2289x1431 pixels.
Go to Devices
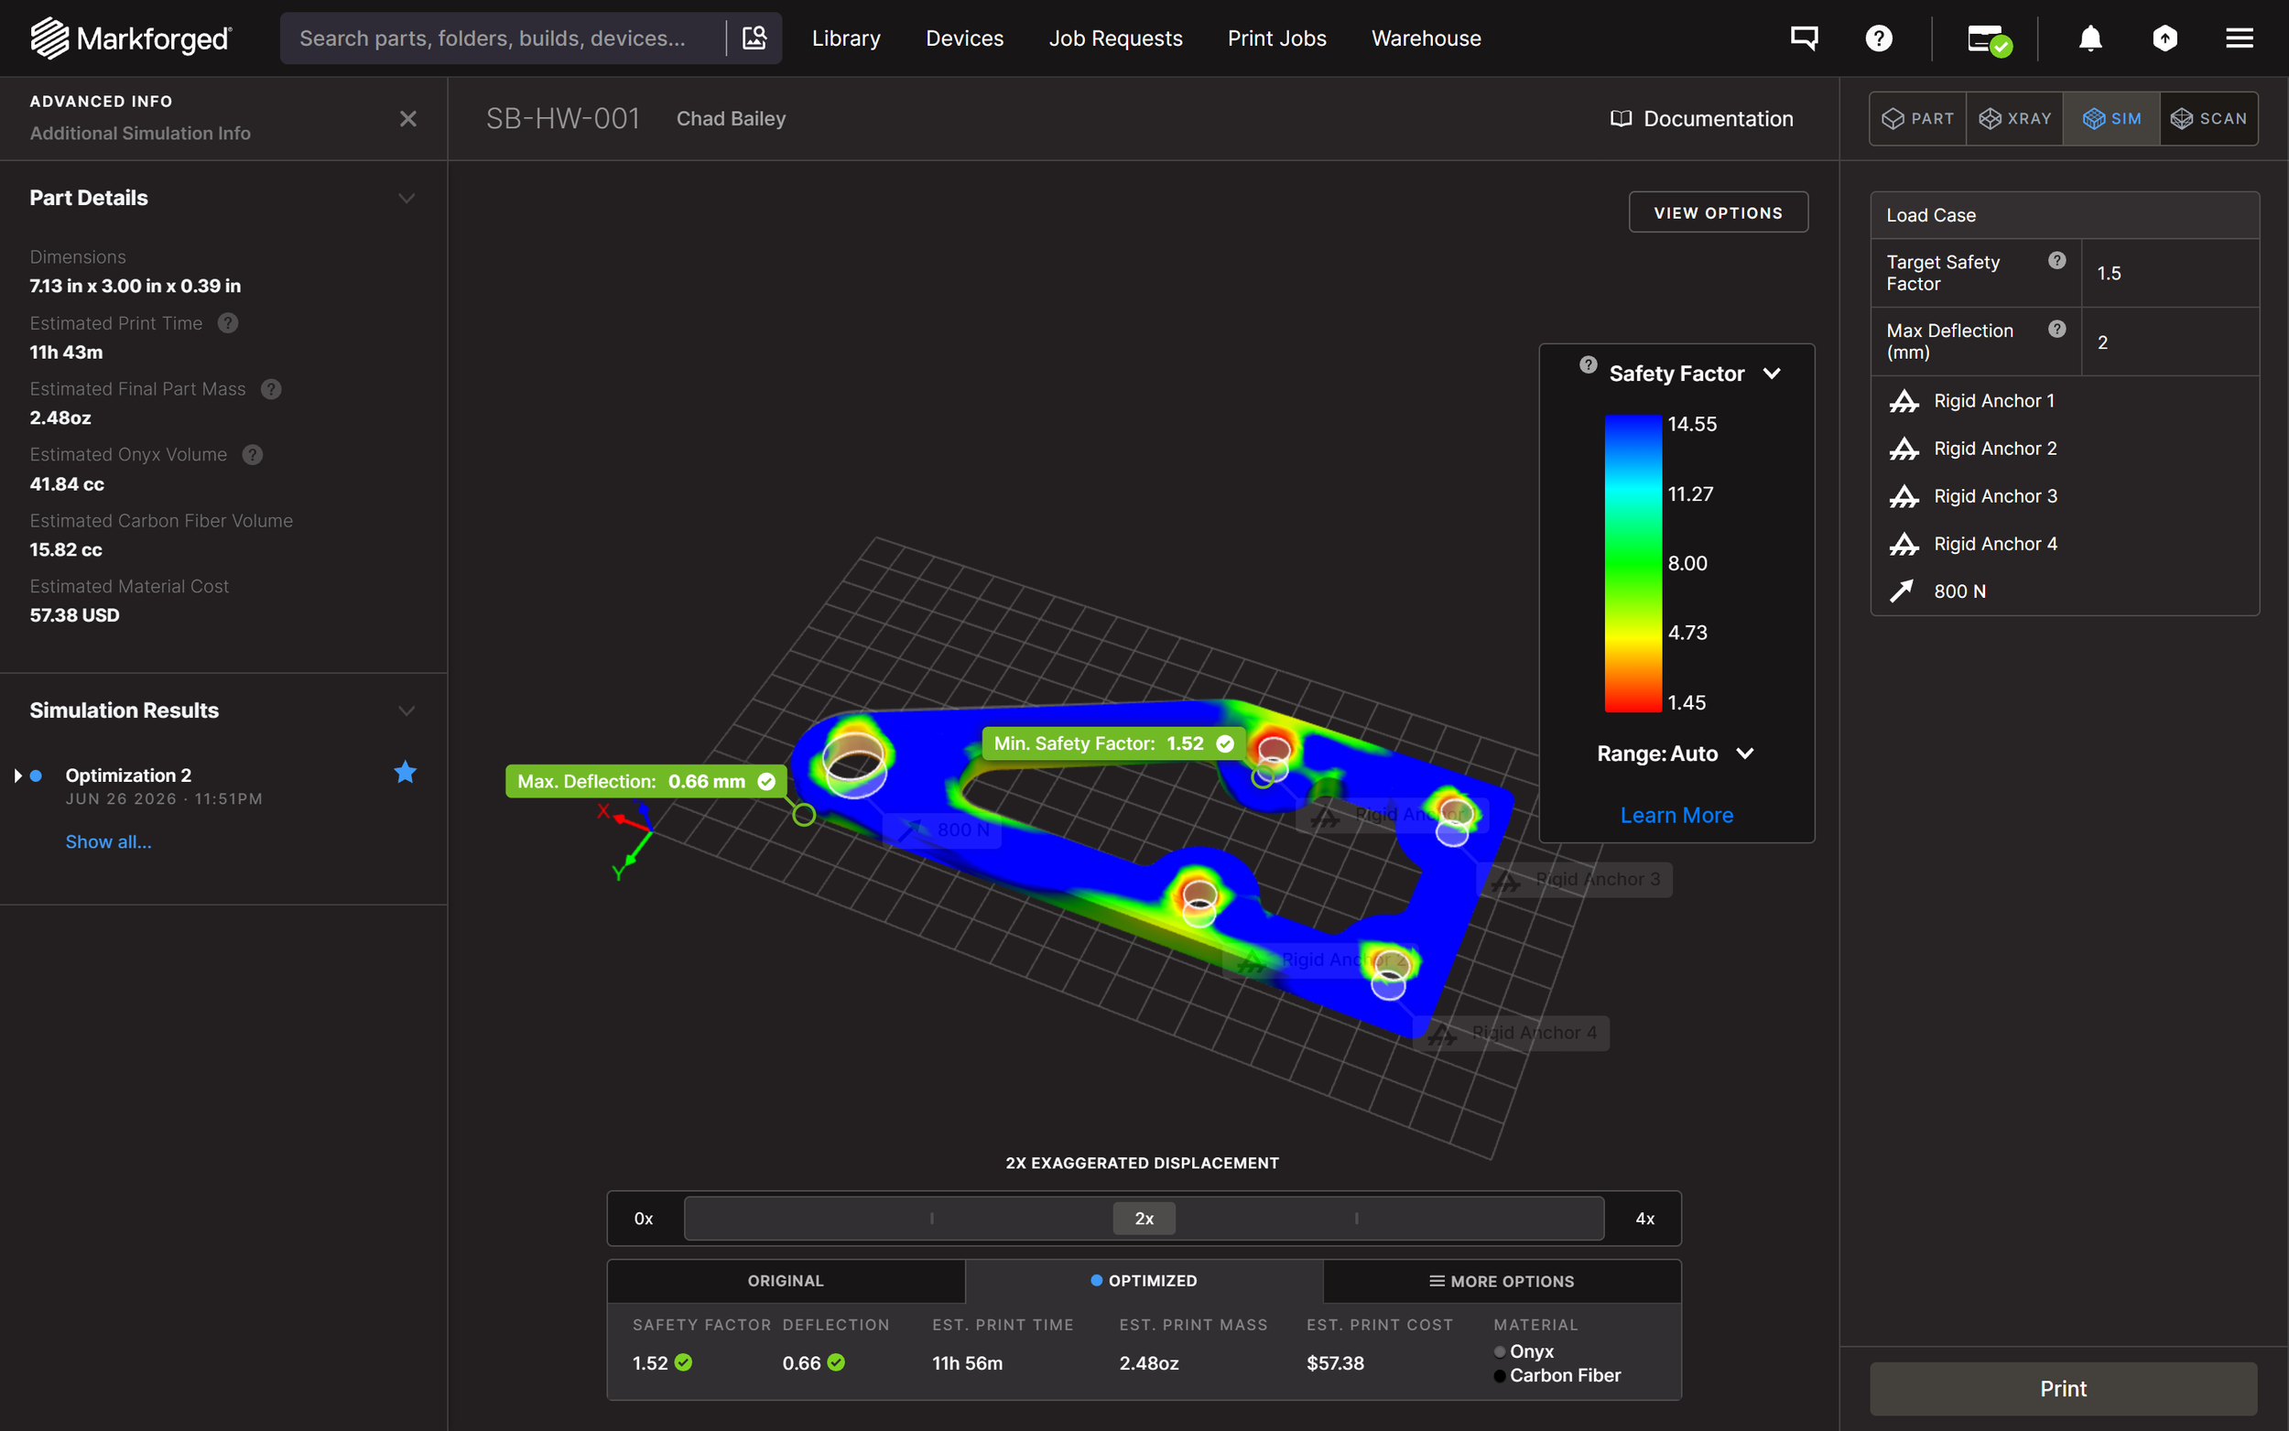pyautogui.click(x=964, y=38)
